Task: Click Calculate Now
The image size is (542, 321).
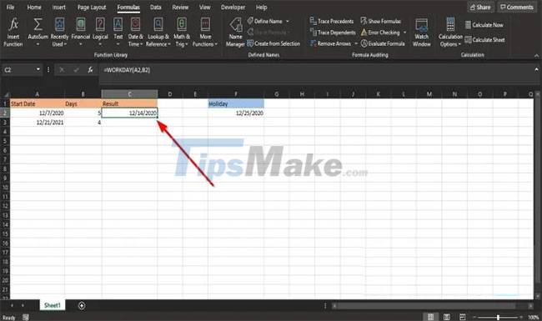Action: point(484,25)
